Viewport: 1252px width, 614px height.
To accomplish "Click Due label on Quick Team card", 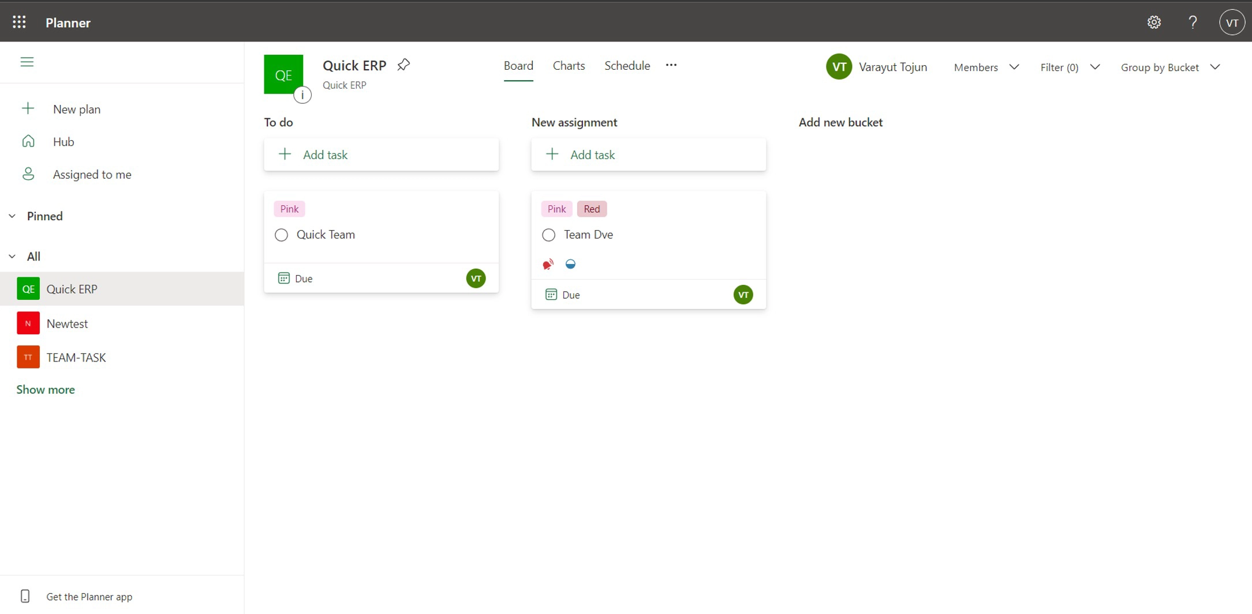I will click(304, 278).
